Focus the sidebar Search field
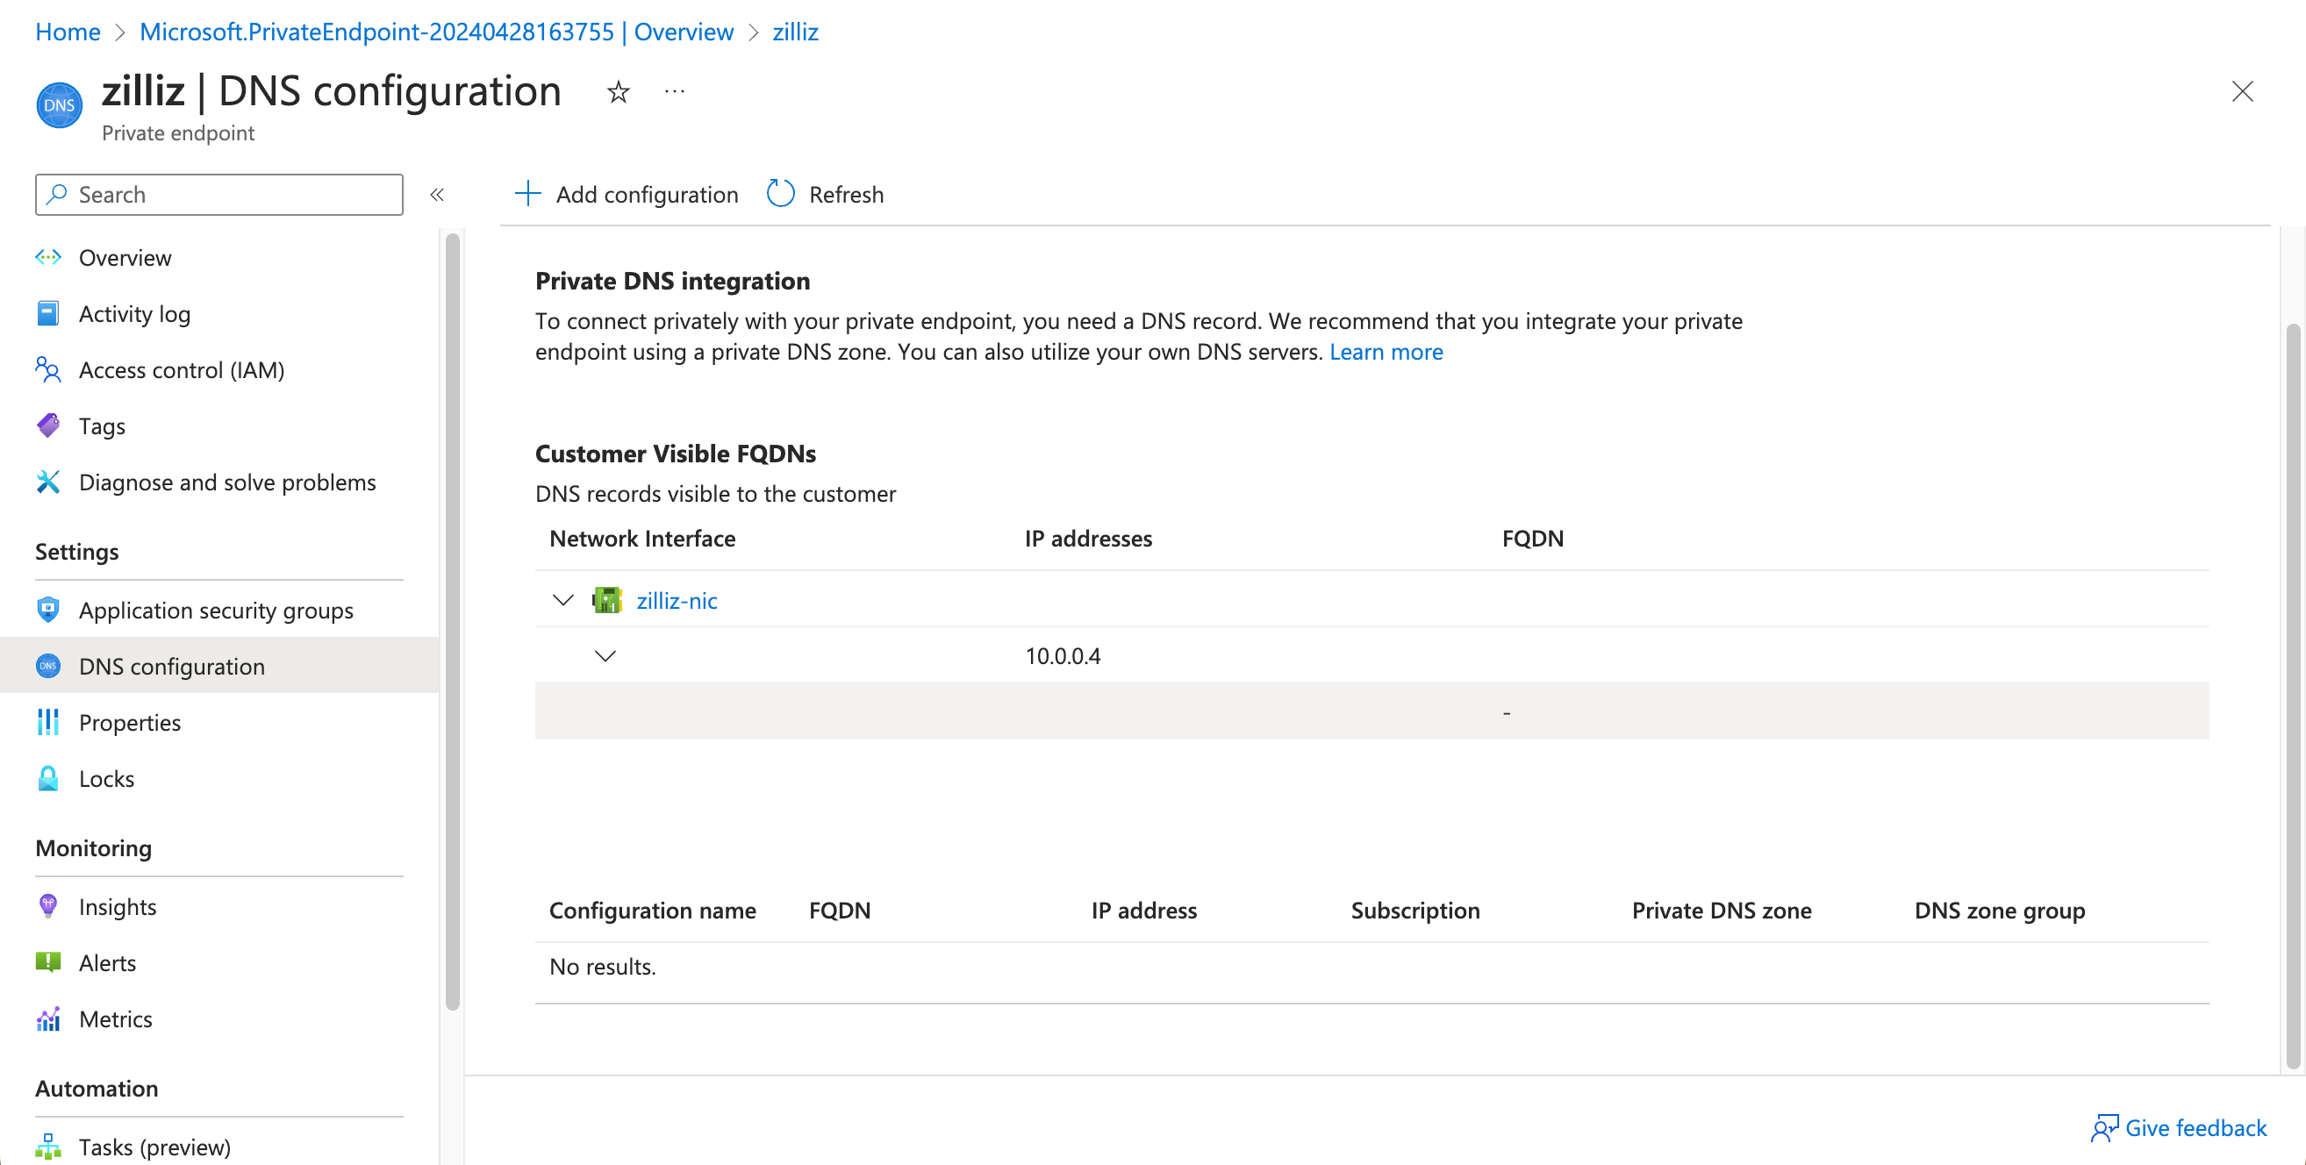The image size is (2306, 1165). (x=233, y=195)
